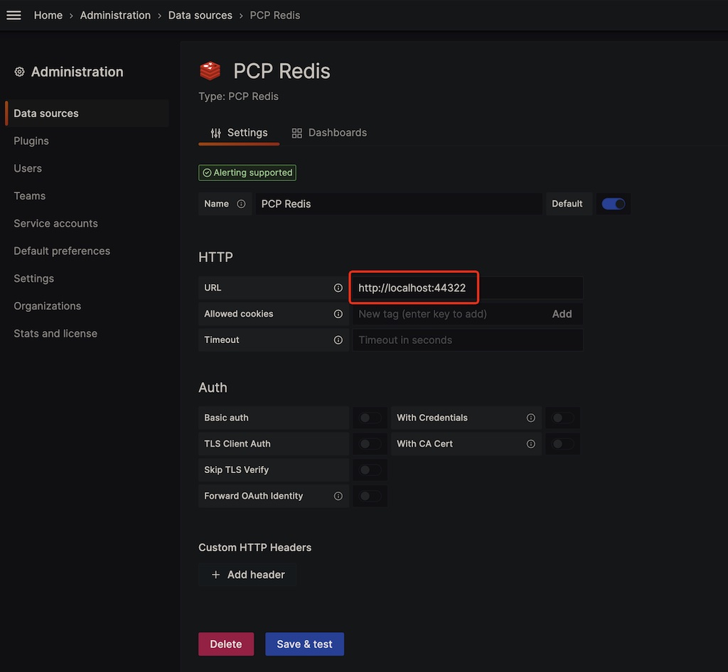Open Organizations in sidebar
Image resolution: width=728 pixels, height=672 pixels.
[x=48, y=306]
